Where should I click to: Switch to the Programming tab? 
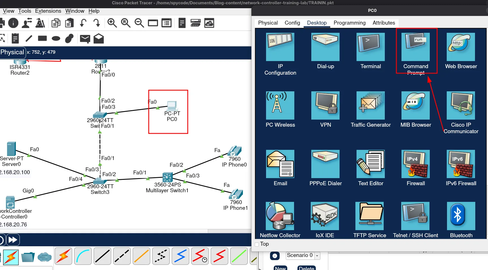(x=349, y=23)
